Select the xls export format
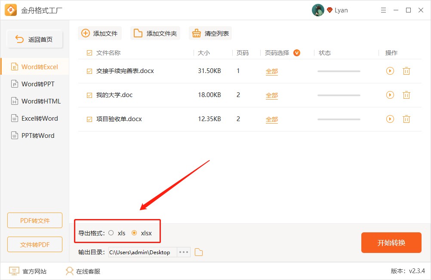The image size is (431, 280). click(x=111, y=233)
